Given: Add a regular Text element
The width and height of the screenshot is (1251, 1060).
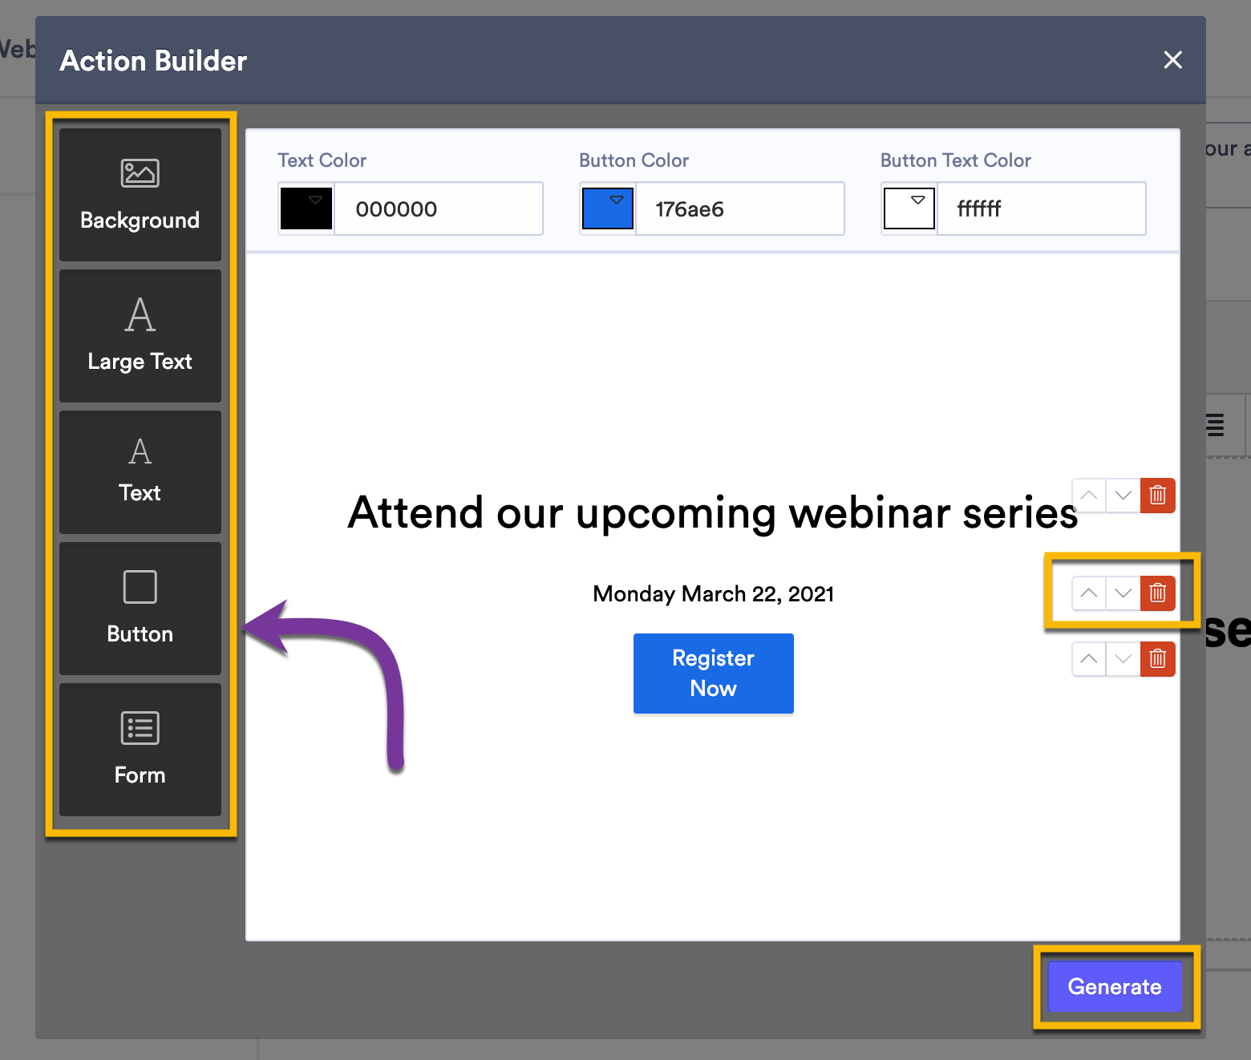Looking at the screenshot, I should [x=140, y=472].
